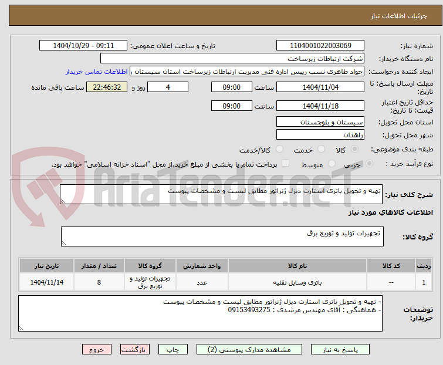Click the requester field 'جواد طاهری نسب'
Image resolution: width=443 pixels, height=365 pixels.
pos(247,72)
